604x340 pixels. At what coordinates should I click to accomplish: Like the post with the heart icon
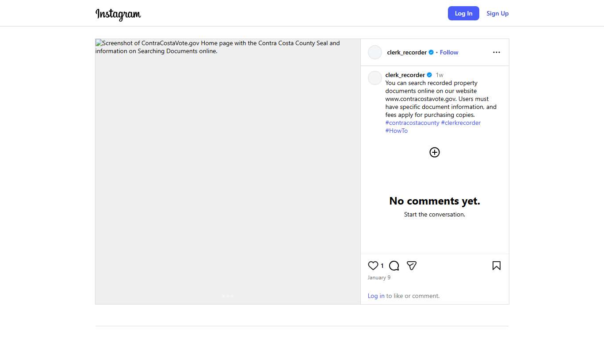pos(373,266)
